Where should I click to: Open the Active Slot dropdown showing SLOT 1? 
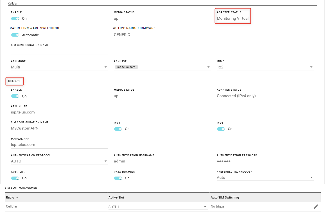pyautogui.click(x=157, y=207)
